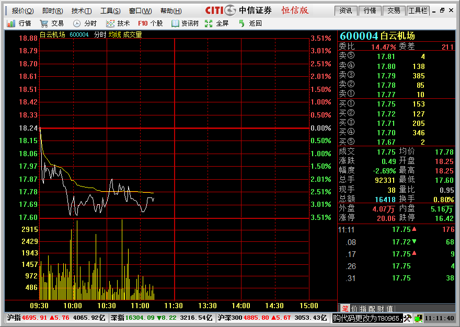Open the 技术 chart analysis icon
The width and height of the screenshot is (460, 327).
pyautogui.click(x=110, y=24)
